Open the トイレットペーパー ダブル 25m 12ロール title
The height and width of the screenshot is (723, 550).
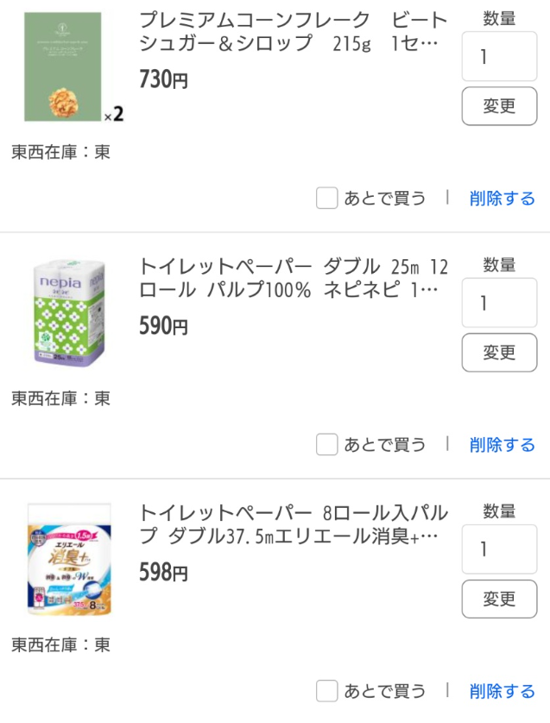294,278
